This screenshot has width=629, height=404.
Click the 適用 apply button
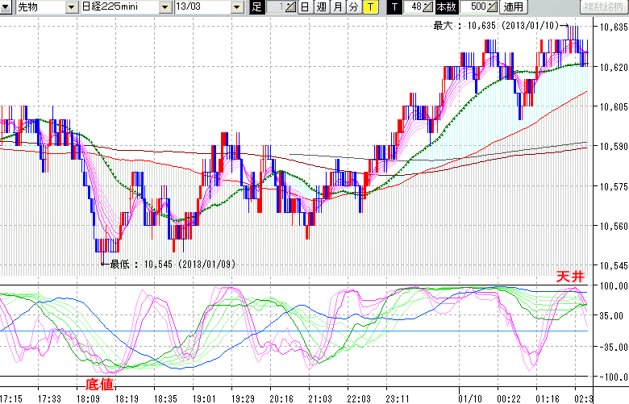coord(514,7)
